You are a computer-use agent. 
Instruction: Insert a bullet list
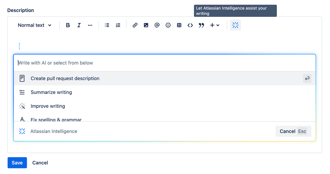(x=107, y=25)
